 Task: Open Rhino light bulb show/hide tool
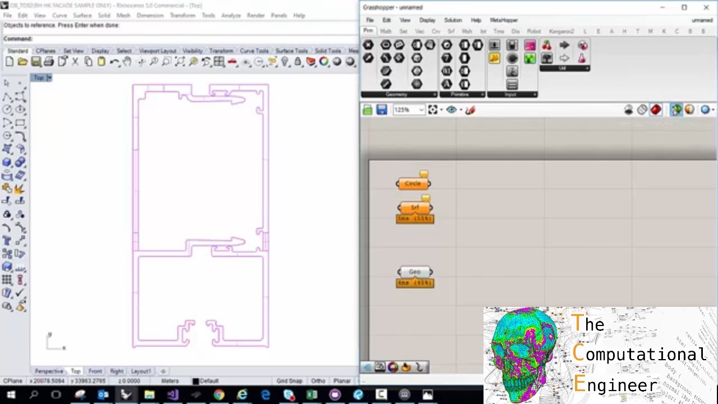click(x=284, y=62)
